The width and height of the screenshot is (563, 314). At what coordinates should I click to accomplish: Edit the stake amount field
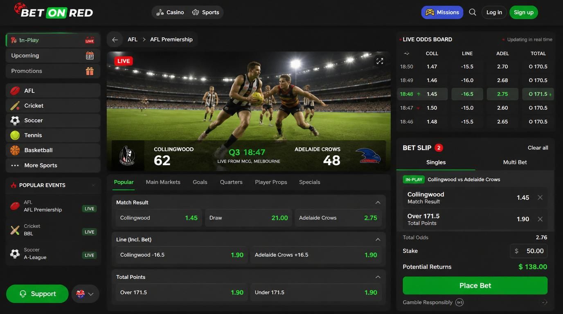pos(529,251)
